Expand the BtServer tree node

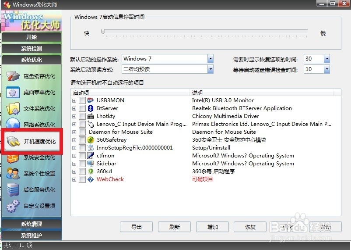pos(74,108)
